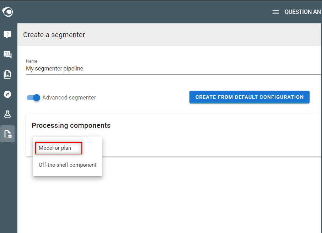Viewport: 322px width, 233px height.
Task: Click Create From Default Configuration button
Action: coord(249,97)
